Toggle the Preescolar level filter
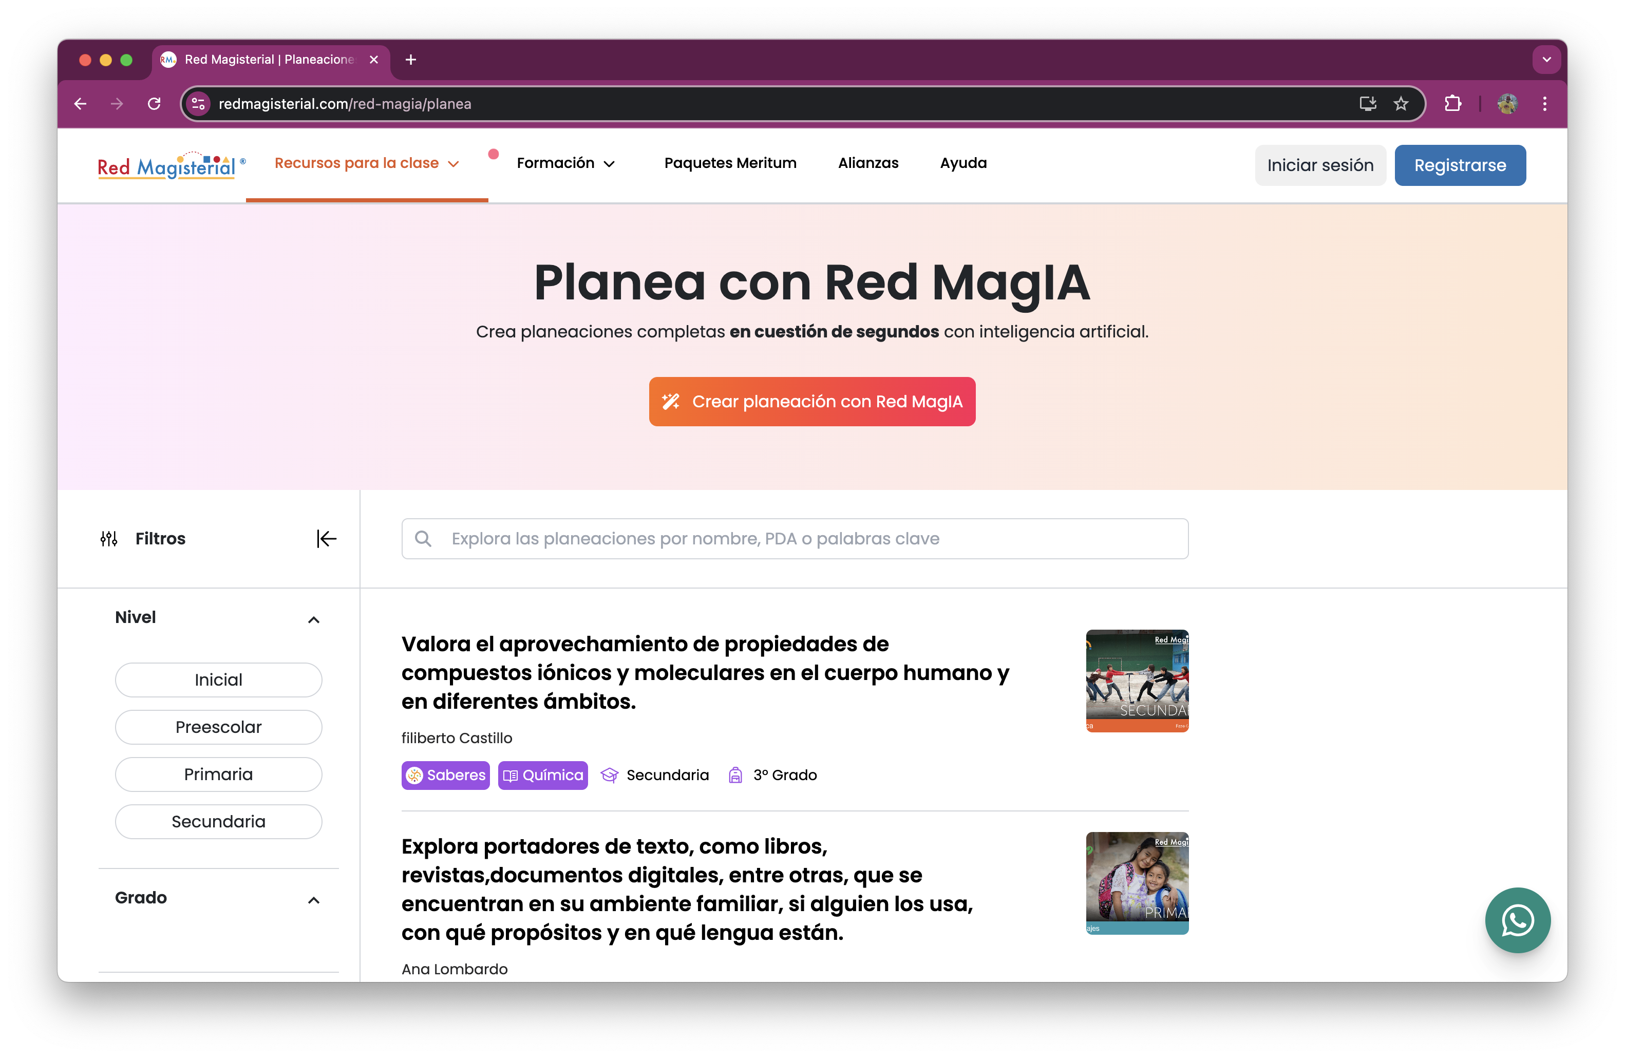Image resolution: width=1625 pixels, height=1058 pixels. tap(218, 727)
